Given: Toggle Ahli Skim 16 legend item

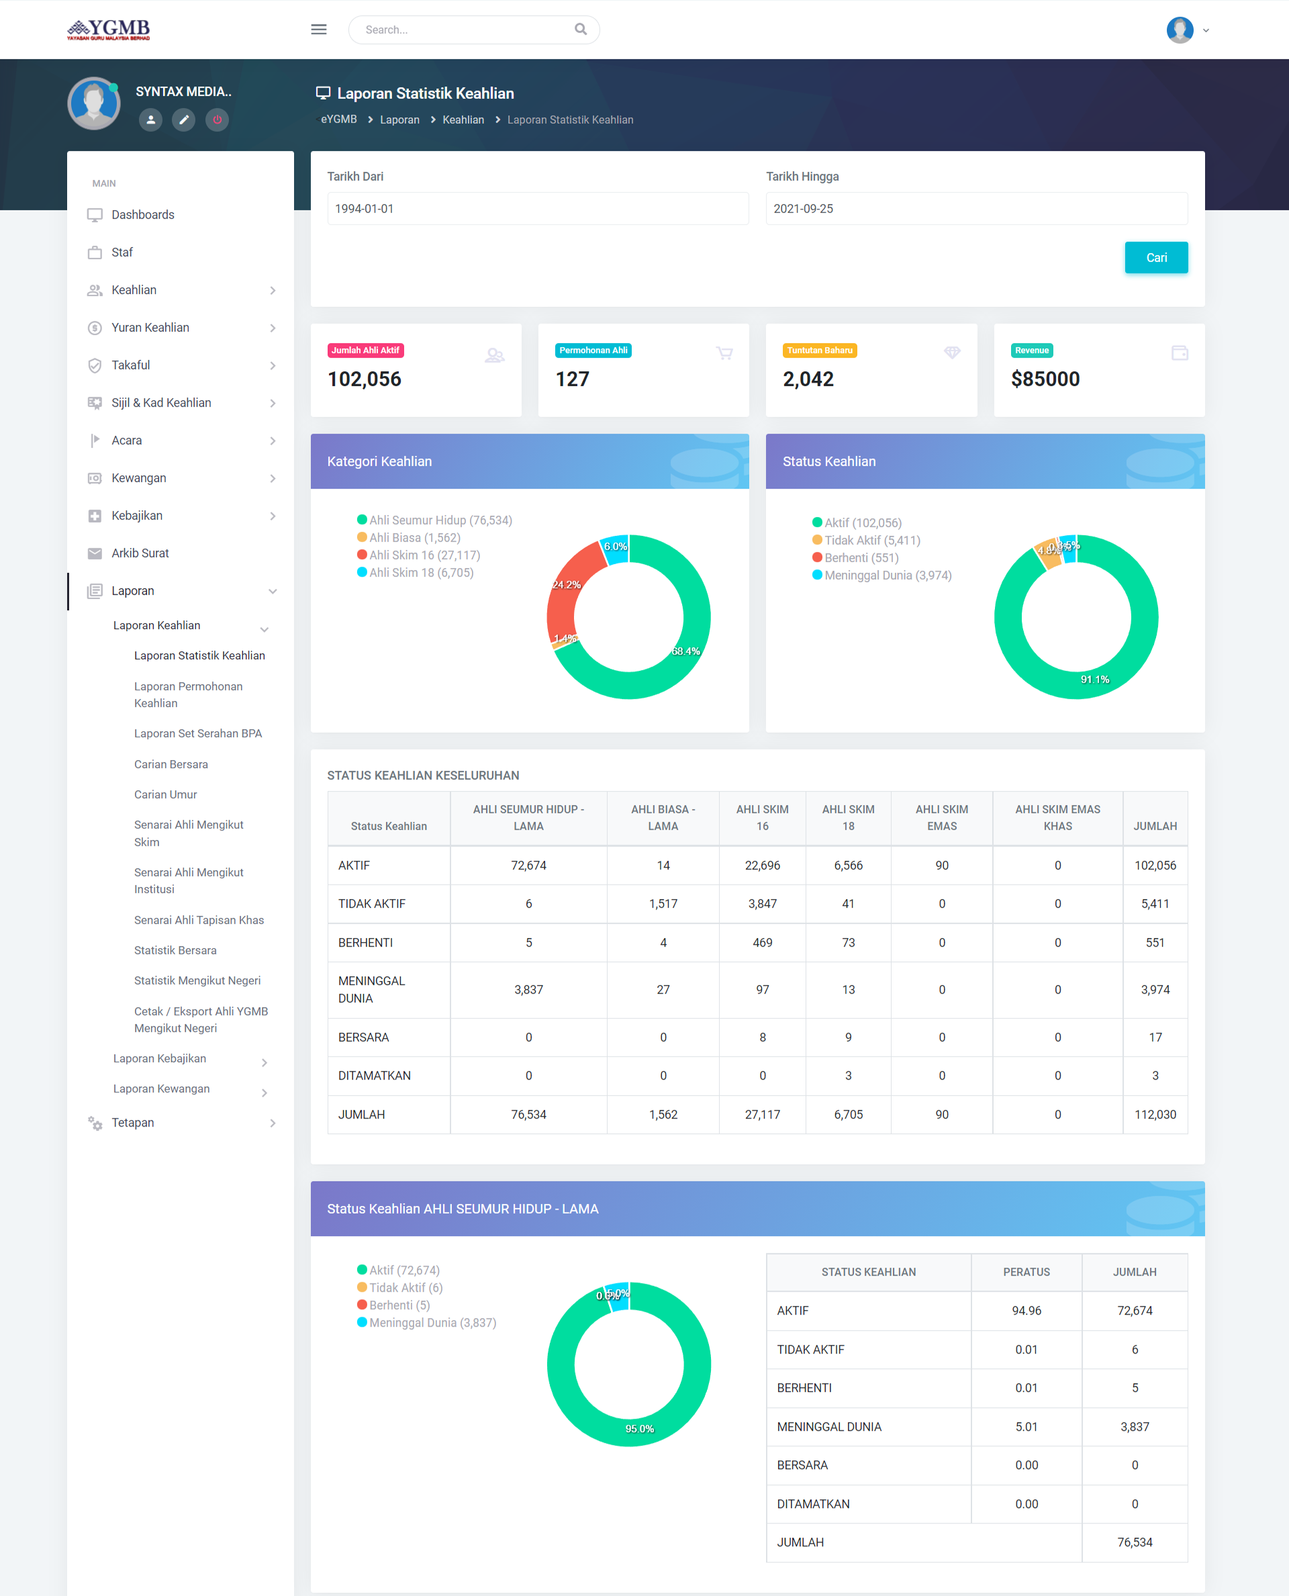Looking at the screenshot, I should [x=419, y=555].
